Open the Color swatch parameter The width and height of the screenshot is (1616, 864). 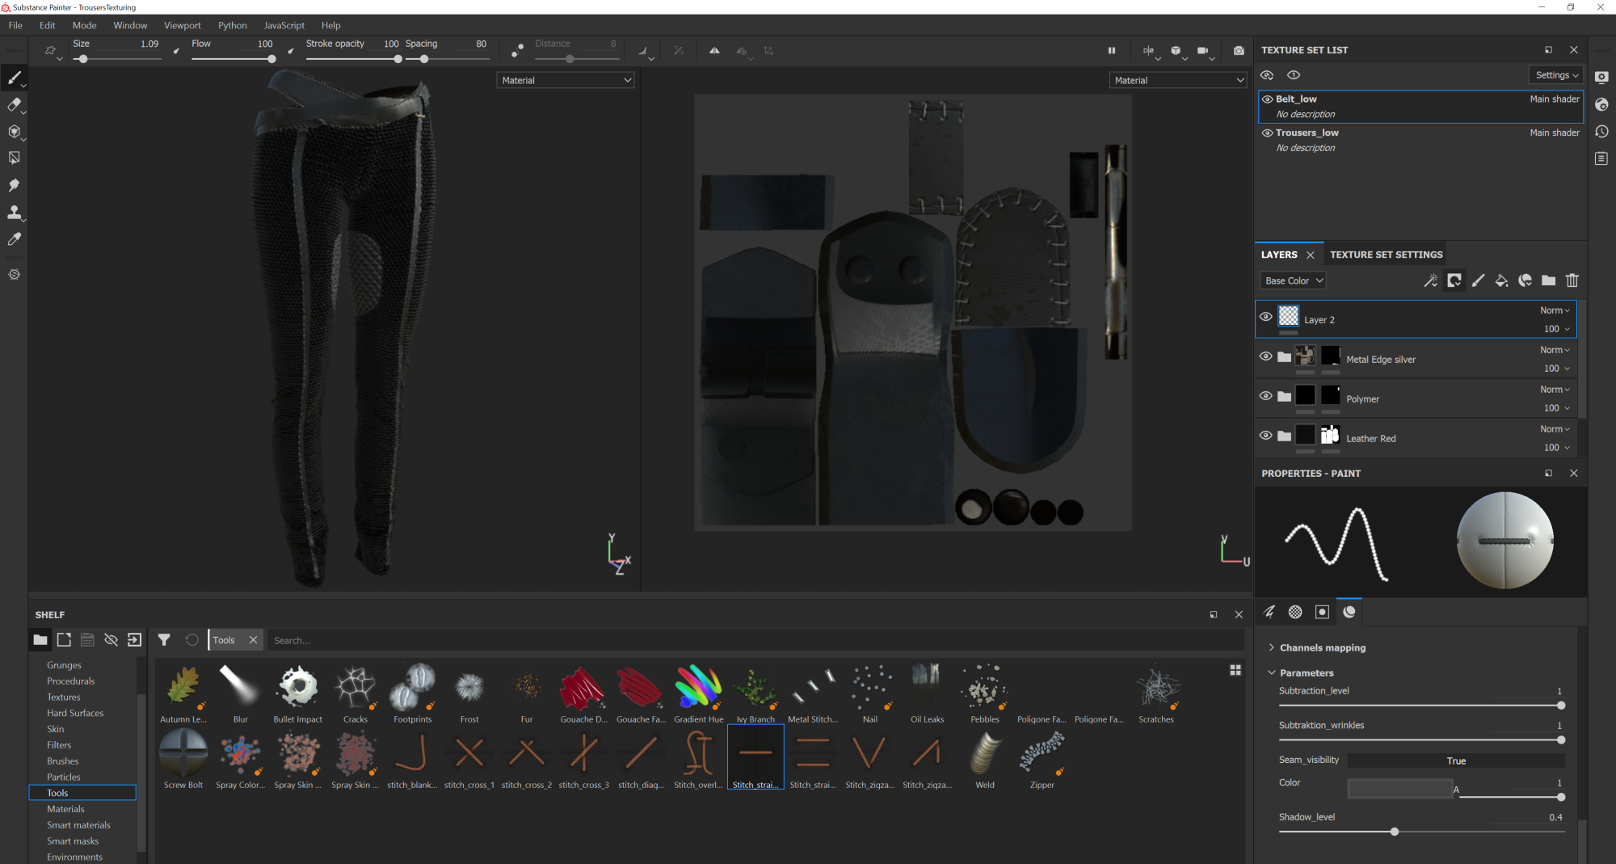(1399, 788)
